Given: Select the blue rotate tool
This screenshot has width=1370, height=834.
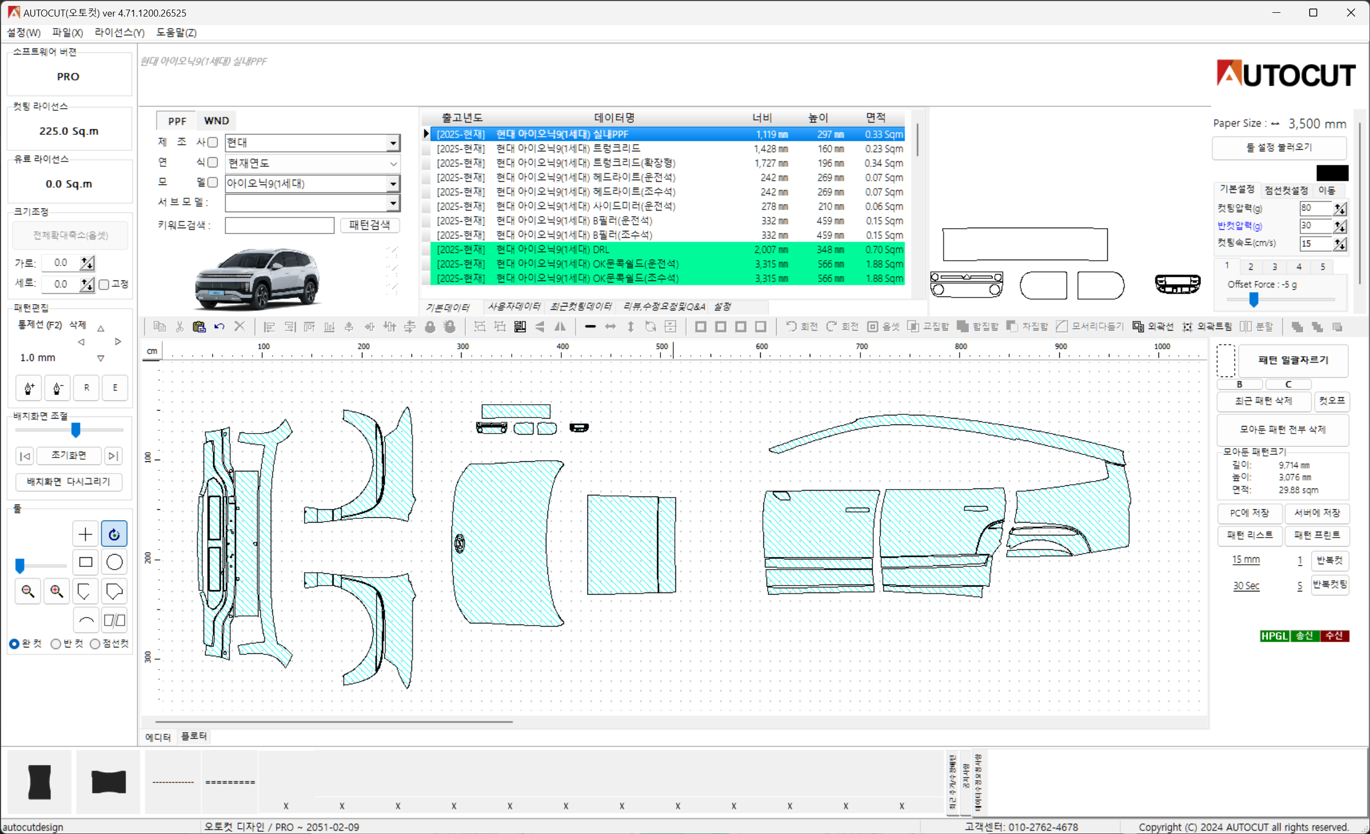Looking at the screenshot, I should pyautogui.click(x=115, y=534).
